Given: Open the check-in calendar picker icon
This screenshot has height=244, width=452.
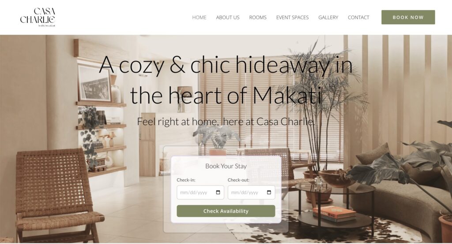Looking at the screenshot, I should pyautogui.click(x=218, y=192).
